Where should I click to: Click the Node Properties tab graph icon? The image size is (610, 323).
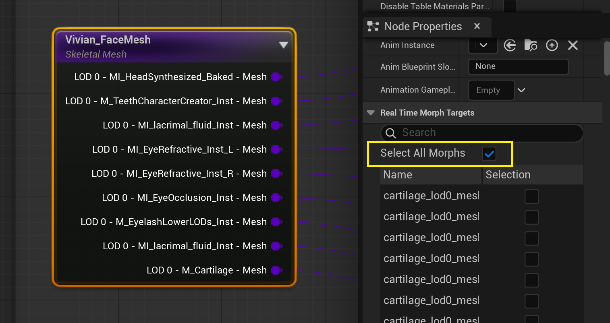click(x=373, y=27)
